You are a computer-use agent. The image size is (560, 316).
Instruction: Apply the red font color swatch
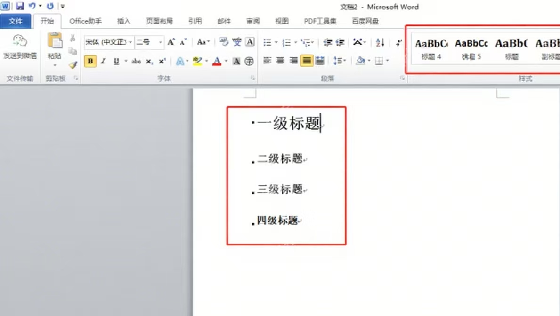tap(217, 61)
